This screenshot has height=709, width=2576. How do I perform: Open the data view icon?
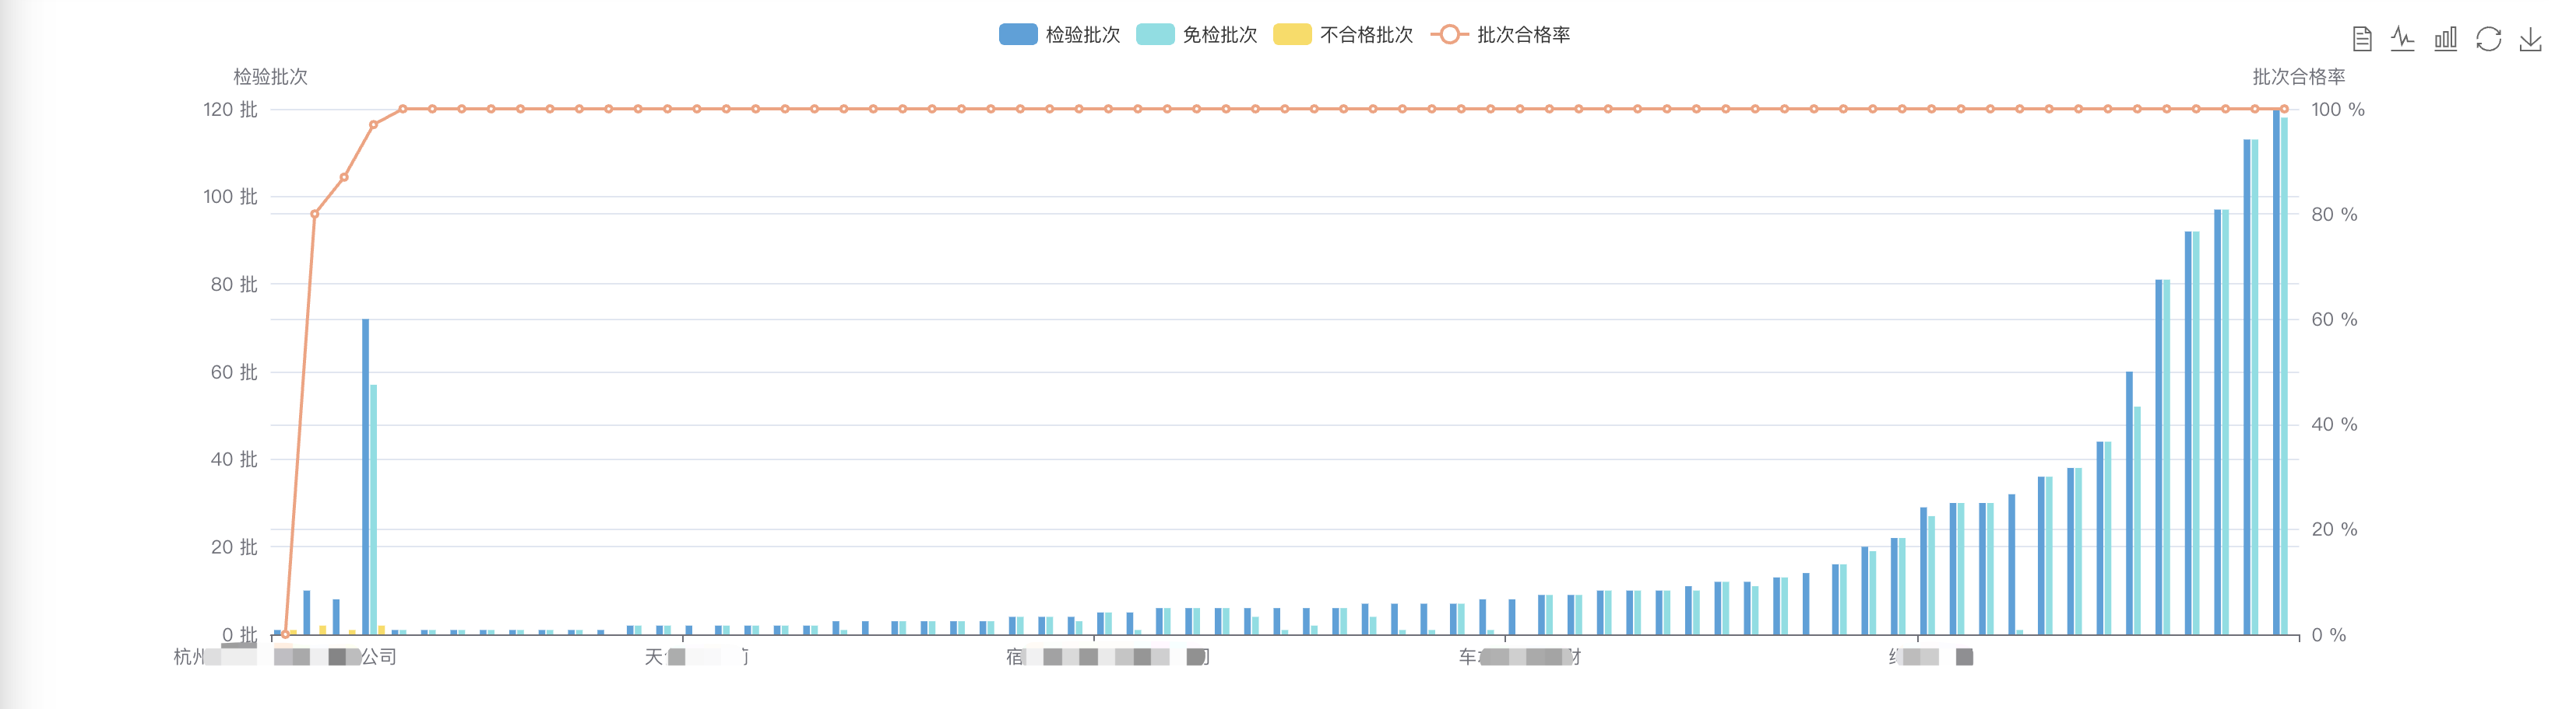(2361, 39)
